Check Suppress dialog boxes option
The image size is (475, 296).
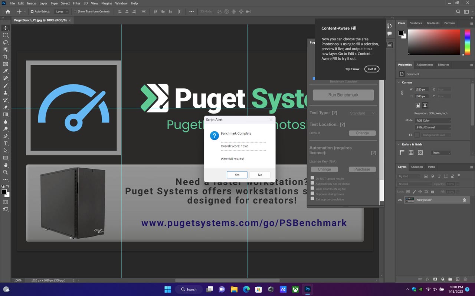click(x=312, y=194)
